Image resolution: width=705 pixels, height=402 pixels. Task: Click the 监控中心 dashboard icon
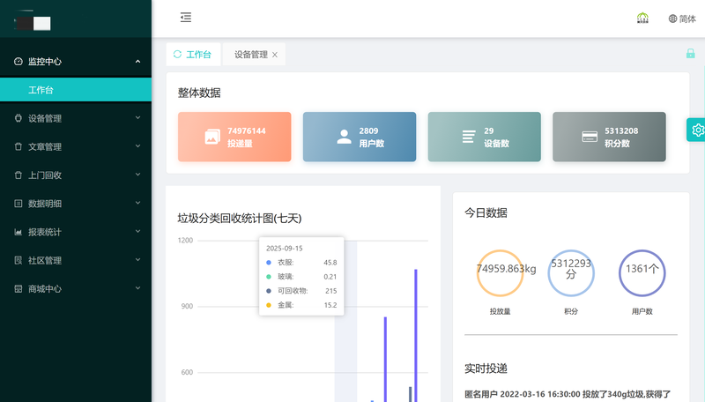(x=18, y=61)
